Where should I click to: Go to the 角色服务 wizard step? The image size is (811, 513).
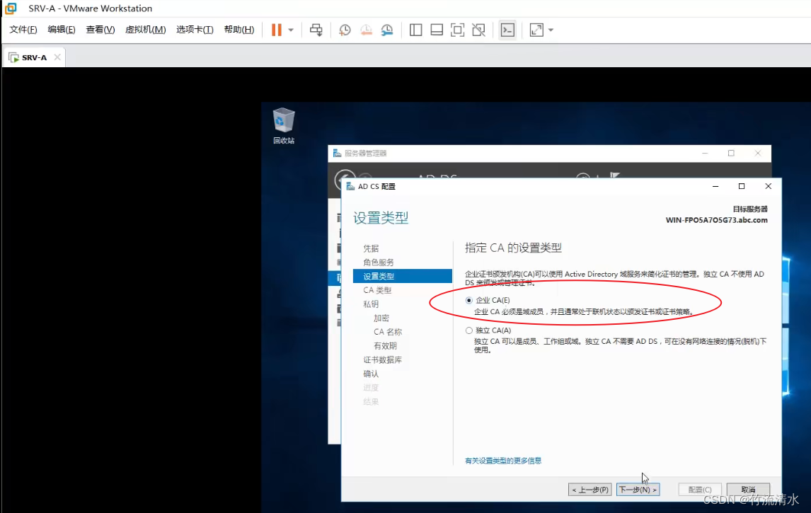tap(378, 263)
